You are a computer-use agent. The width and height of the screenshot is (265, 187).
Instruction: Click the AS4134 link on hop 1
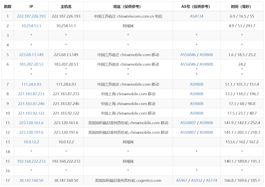pyautogui.click(x=196, y=16)
